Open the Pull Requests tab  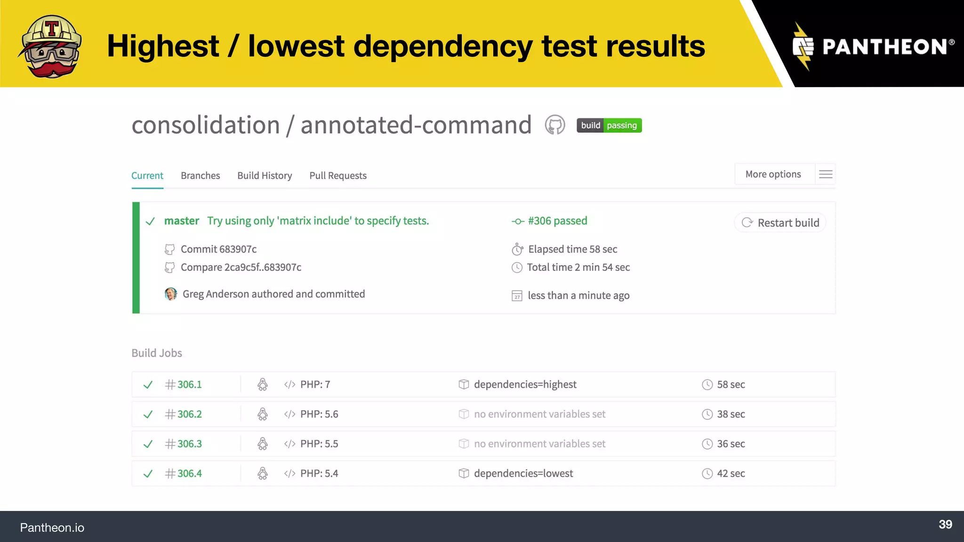(x=338, y=175)
